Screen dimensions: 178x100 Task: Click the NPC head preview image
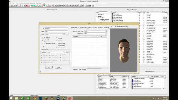[x=124, y=51]
